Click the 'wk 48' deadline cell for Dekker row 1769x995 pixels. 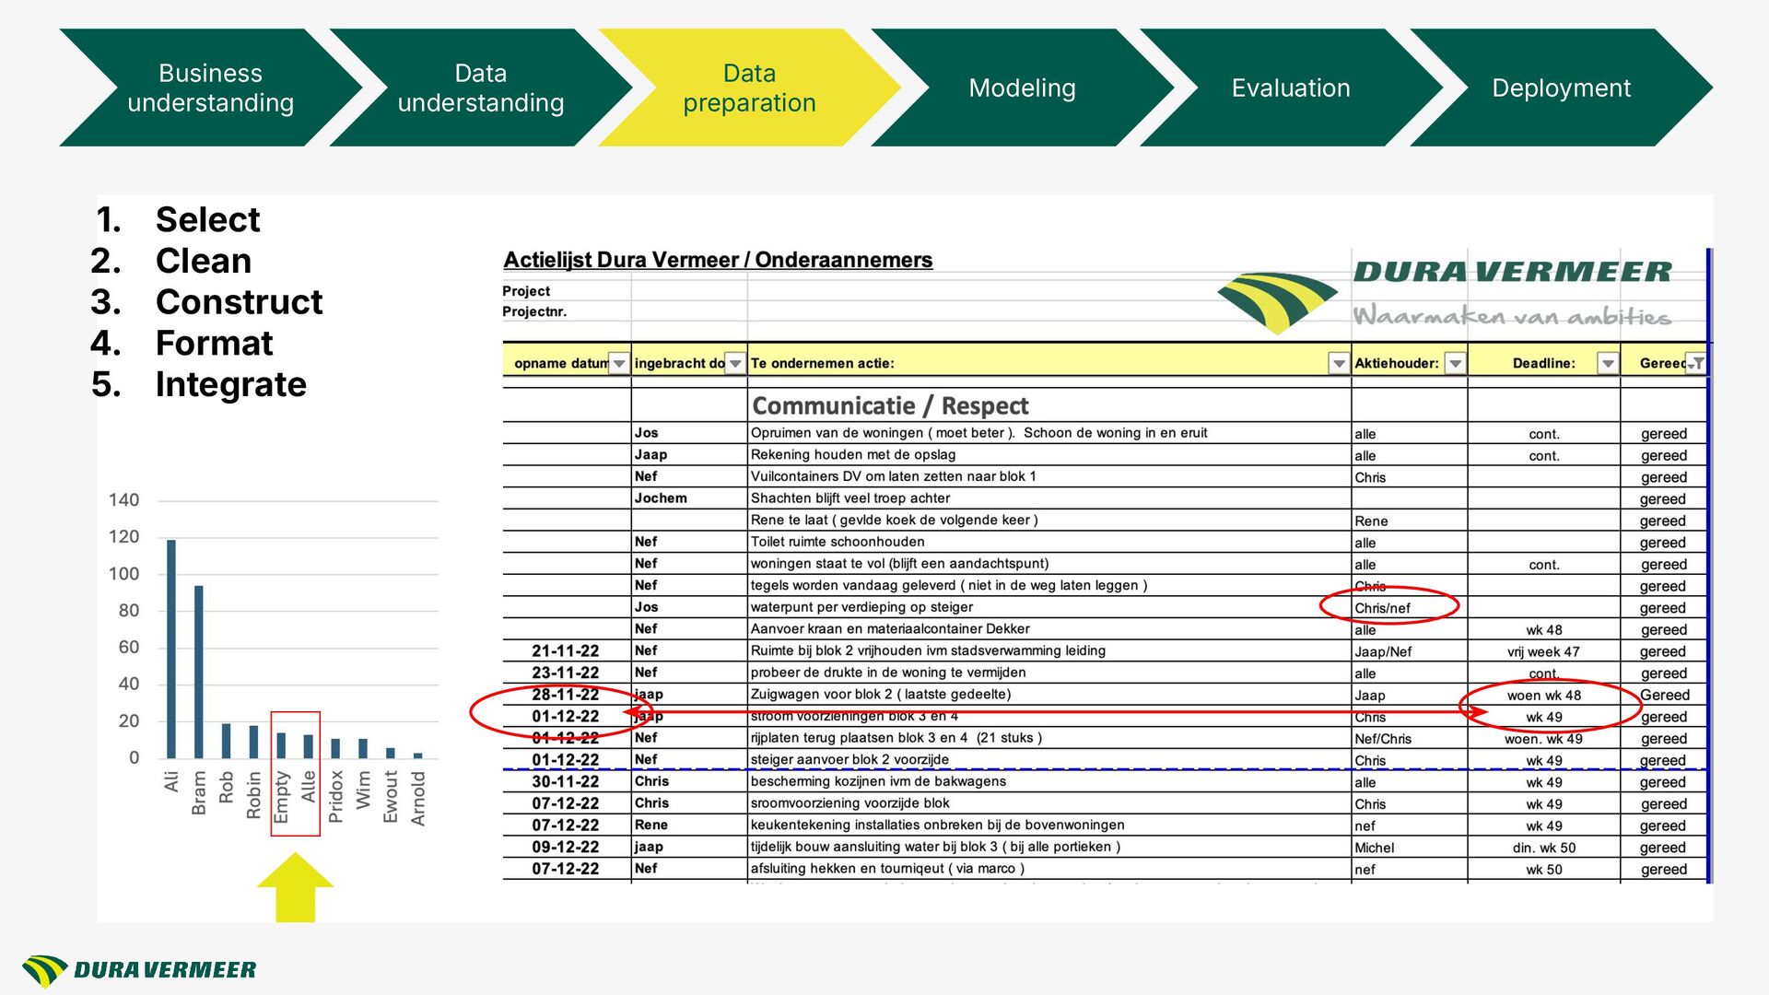pyautogui.click(x=1543, y=630)
